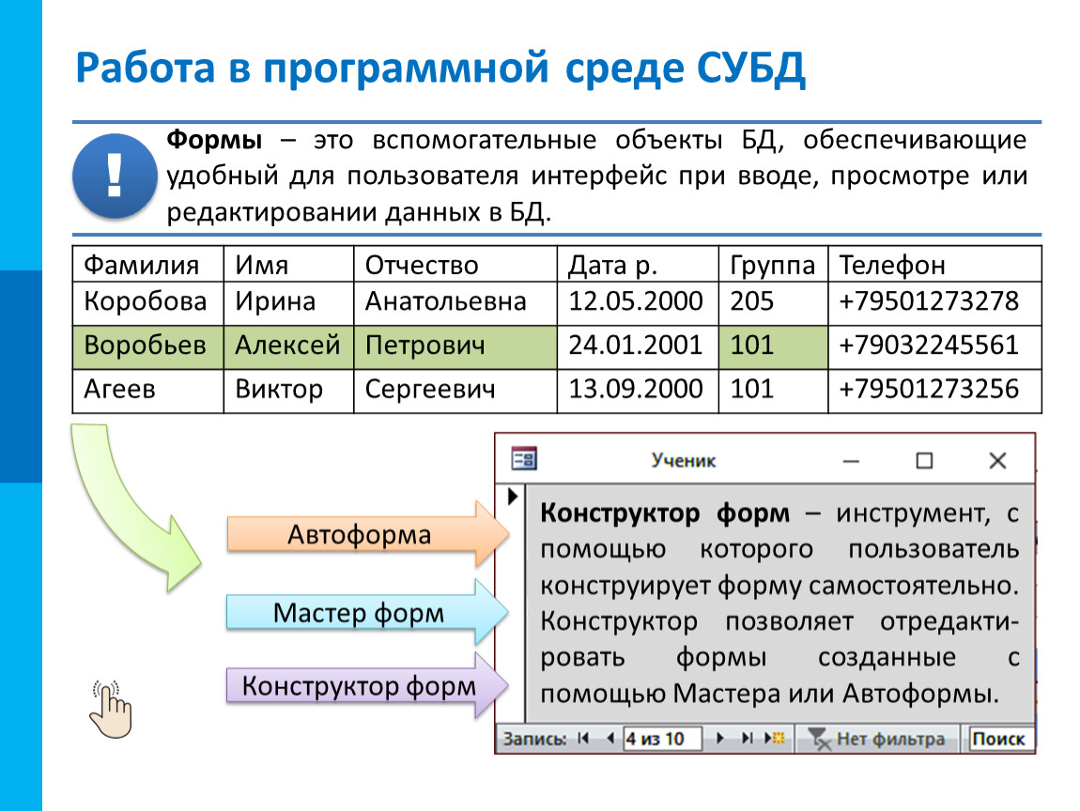Viewport: 1080px width, 811px height.
Task: Toggle the Нет фильтра filter button
Action: [x=876, y=739]
